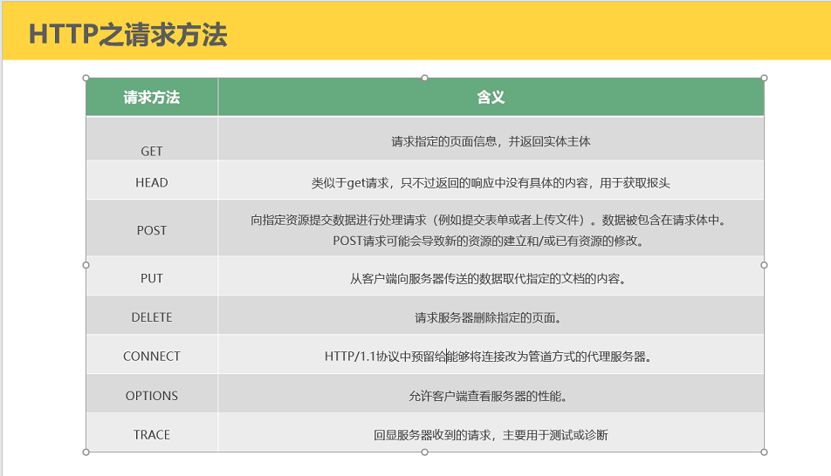Screen dimensions: 831x476
Task: Select the "含义" table header cell
Action: click(491, 98)
